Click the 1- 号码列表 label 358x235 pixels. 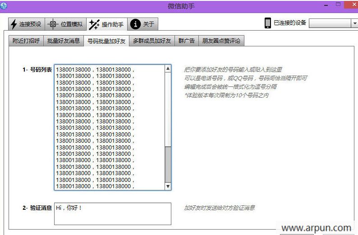(x=37, y=69)
